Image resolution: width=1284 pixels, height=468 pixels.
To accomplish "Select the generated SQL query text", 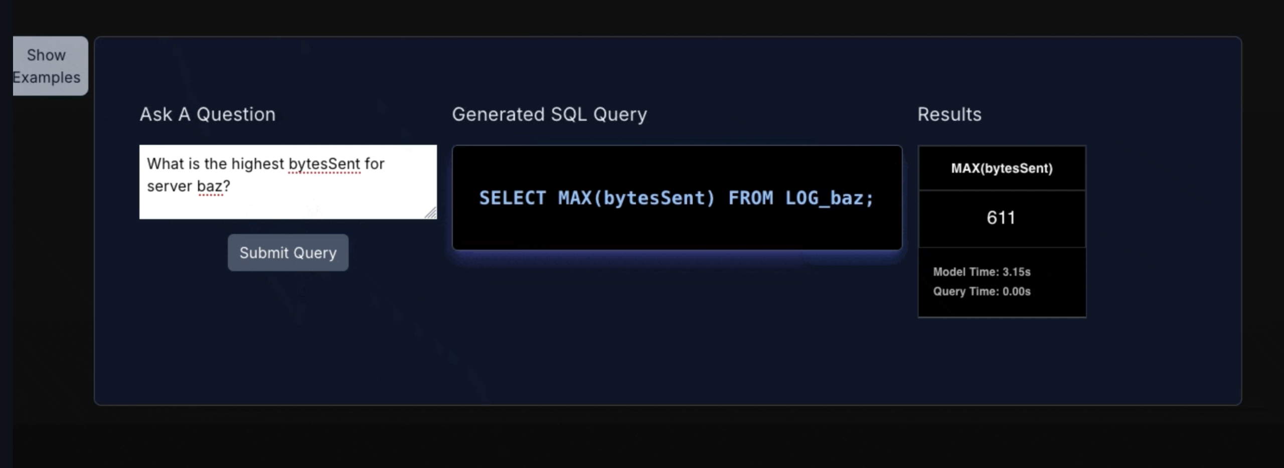I will [676, 198].
